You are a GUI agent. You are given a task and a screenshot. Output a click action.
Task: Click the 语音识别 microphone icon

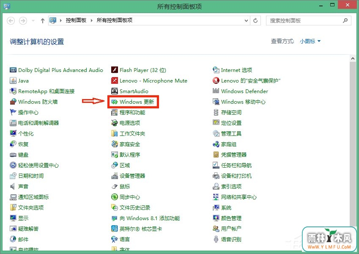pyautogui.click(x=216, y=239)
